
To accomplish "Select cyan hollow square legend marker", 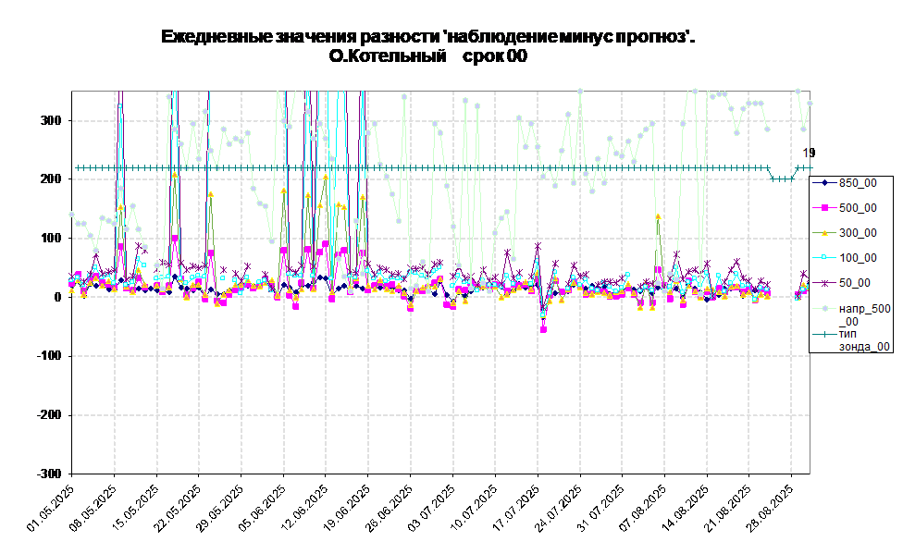I will (823, 258).
